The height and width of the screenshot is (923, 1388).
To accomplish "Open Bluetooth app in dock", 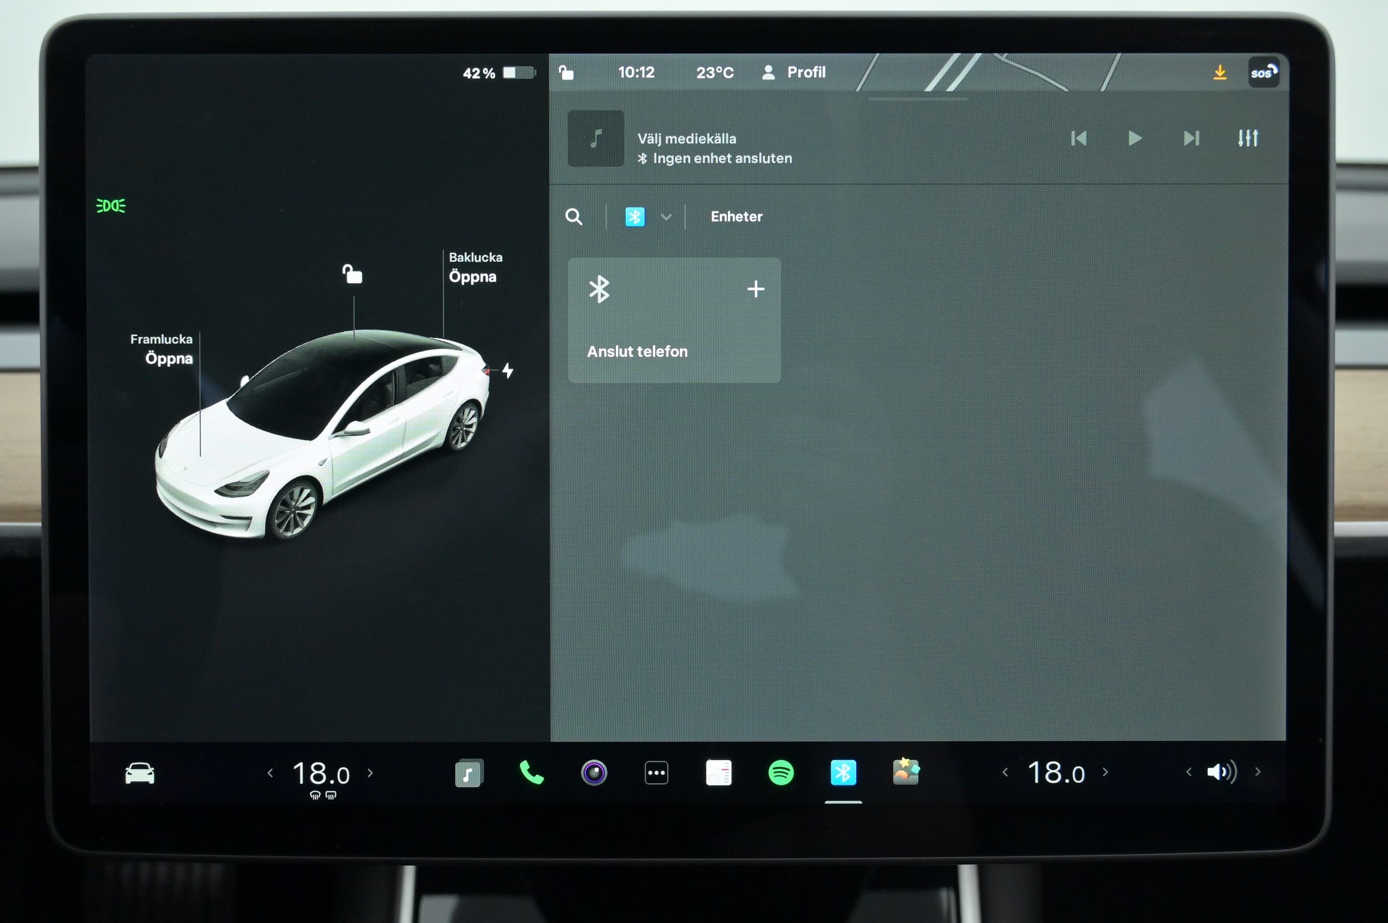I will coord(843,773).
